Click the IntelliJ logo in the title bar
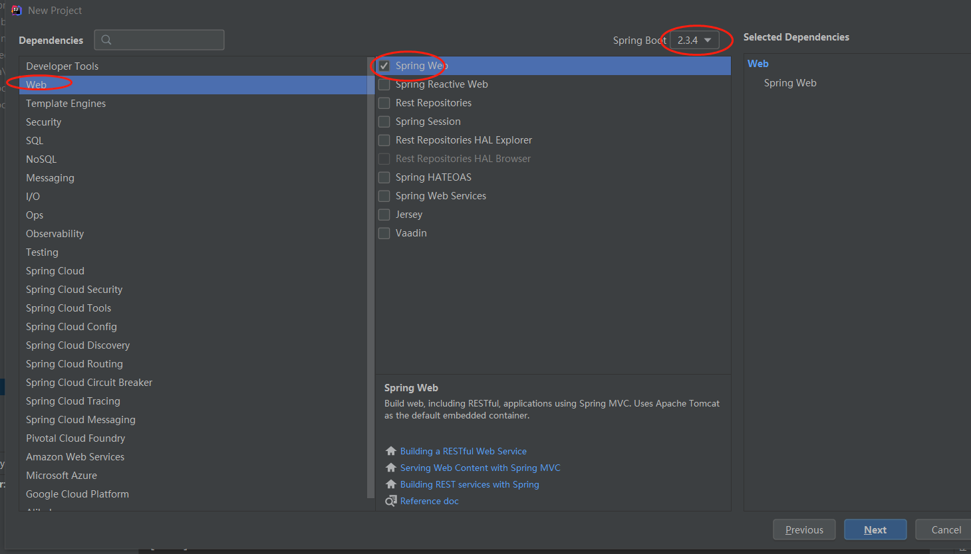This screenshot has width=971, height=554. point(17,10)
